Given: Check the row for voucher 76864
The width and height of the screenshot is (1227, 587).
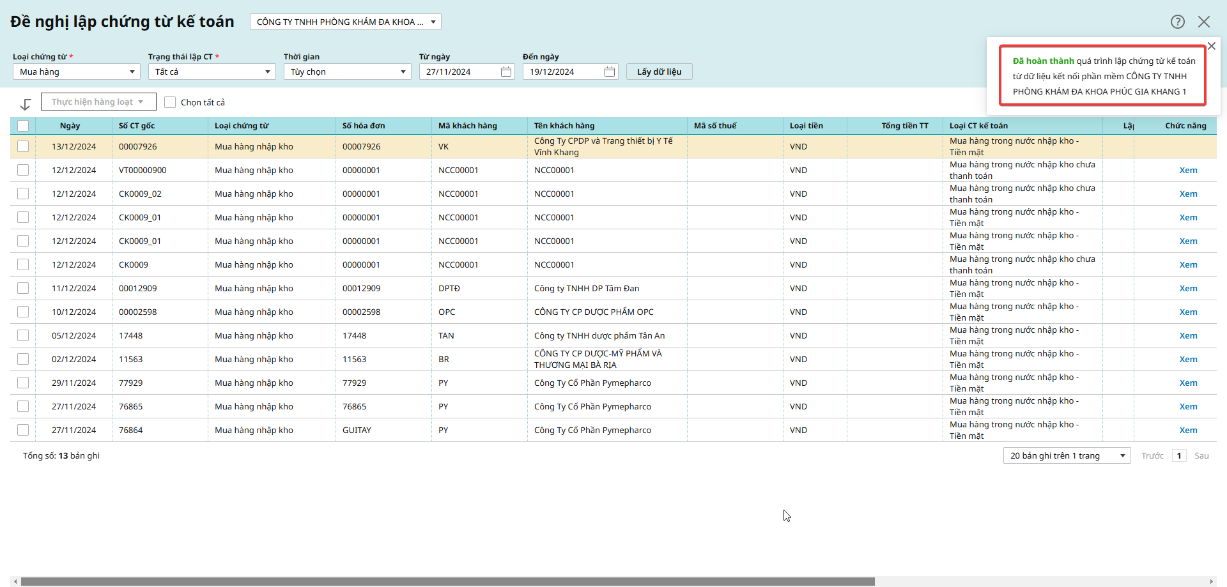Looking at the screenshot, I should [x=23, y=430].
